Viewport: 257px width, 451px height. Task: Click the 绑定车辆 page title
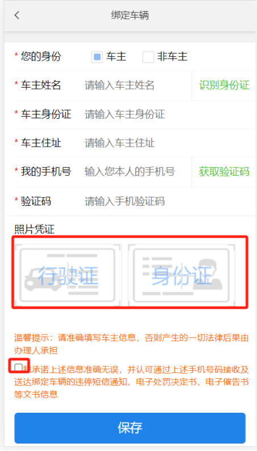tap(130, 15)
